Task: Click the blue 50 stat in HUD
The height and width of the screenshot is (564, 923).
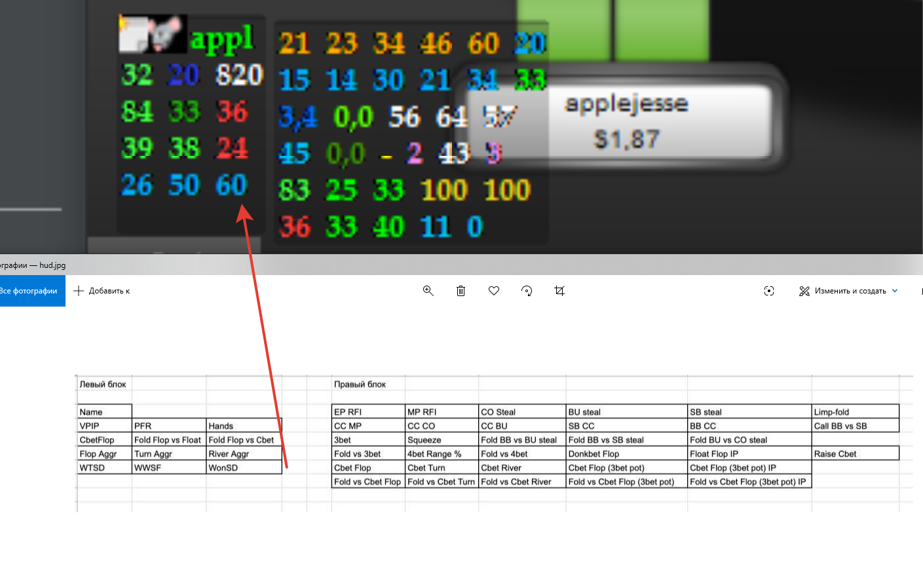Action: [x=185, y=185]
